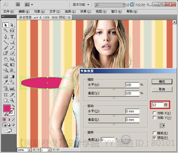
Task: Open the 文字(T) menu
Action: tap(55, 12)
